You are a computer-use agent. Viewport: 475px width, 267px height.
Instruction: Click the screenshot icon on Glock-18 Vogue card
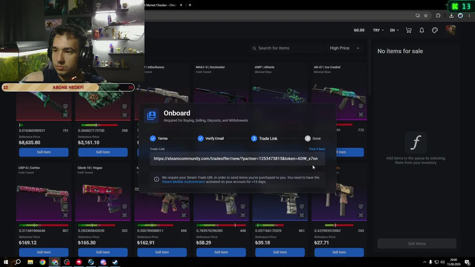[125, 207]
